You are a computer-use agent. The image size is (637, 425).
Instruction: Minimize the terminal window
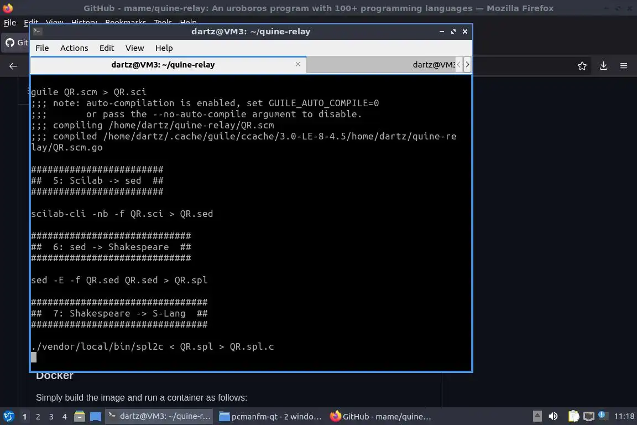(x=442, y=32)
